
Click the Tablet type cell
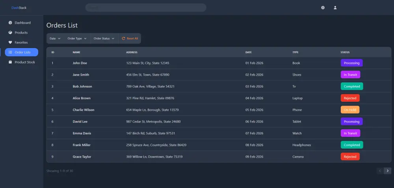297,122
